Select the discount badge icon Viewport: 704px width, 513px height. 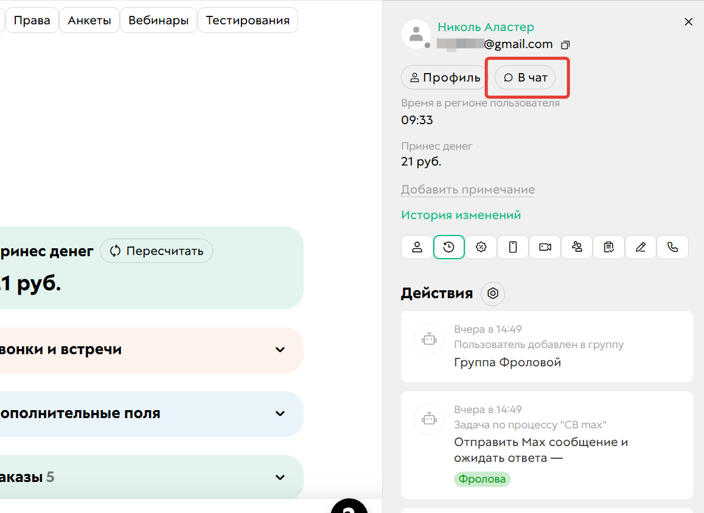481,247
